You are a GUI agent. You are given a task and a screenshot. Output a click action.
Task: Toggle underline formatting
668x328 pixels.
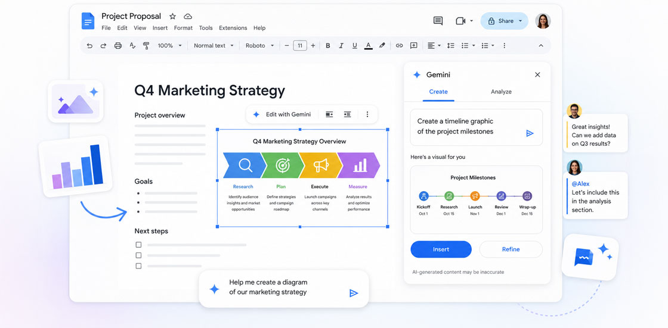354,45
